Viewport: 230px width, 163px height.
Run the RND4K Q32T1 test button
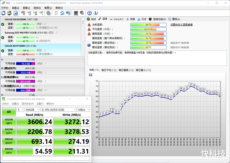pyautogui.click(x=9, y=141)
